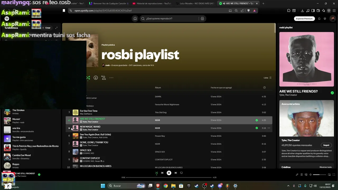Image resolution: width=338 pixels, height=190 pixels.
Task: Open more options for rosbi playlist
Action: pyautogui.click(x=111, y=78)
